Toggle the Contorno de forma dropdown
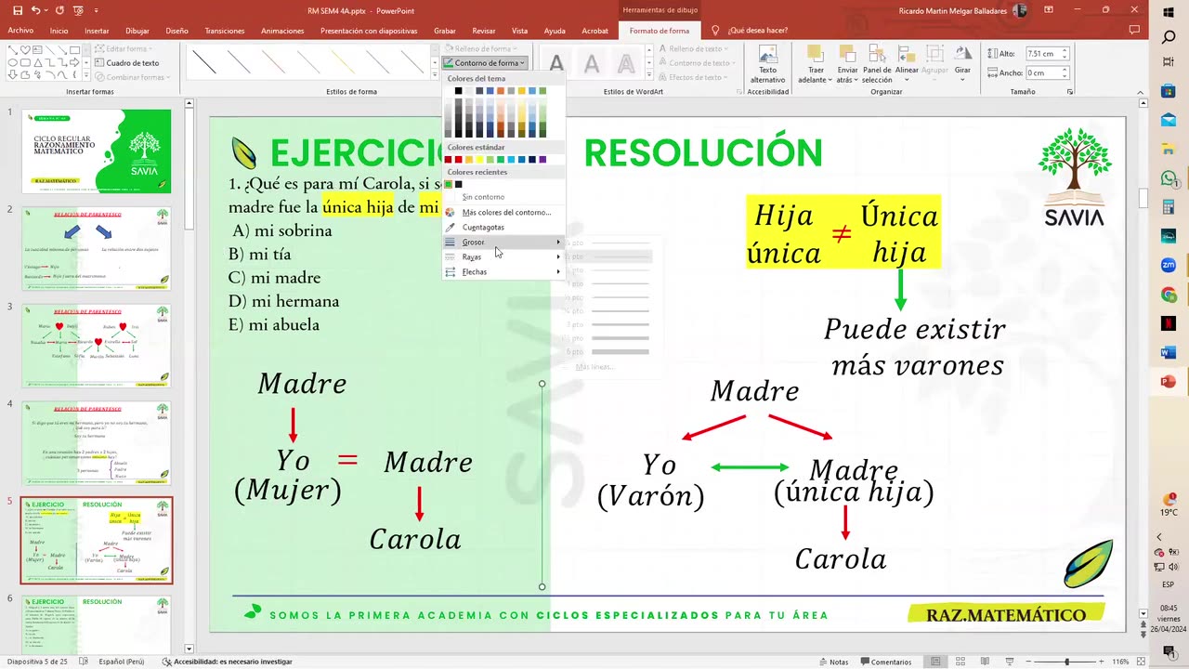Image resolution: width=1189 pixels, height=669 pixels. click(x=485, y=63)
